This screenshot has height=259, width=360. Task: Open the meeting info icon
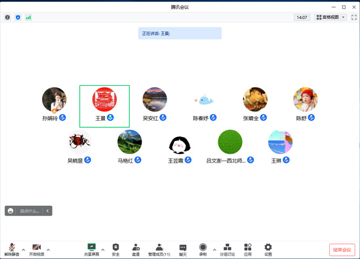point(8,17)
